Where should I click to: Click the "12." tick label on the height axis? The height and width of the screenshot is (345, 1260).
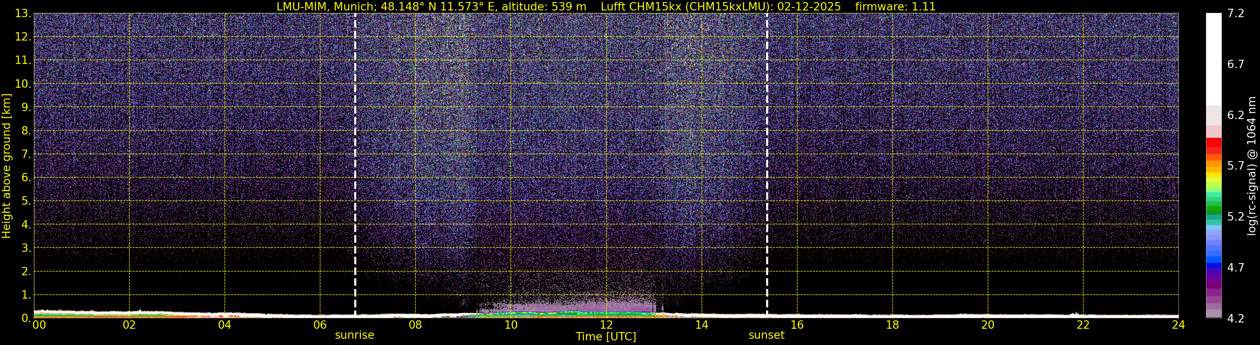coord(23,37)
